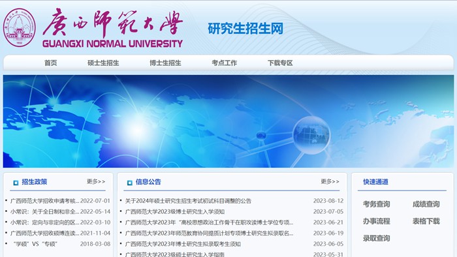Click the date 2021-11-04 in 招生政策
The height and width of the screenshot is (257, 457).
[95, 233]
